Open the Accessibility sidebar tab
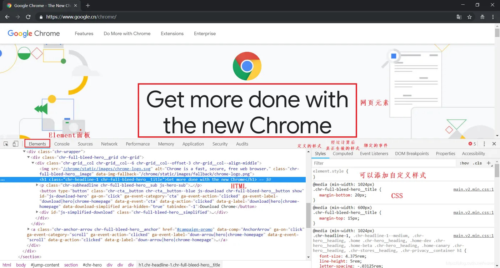 pyautogui.click(x=474, y=153)
